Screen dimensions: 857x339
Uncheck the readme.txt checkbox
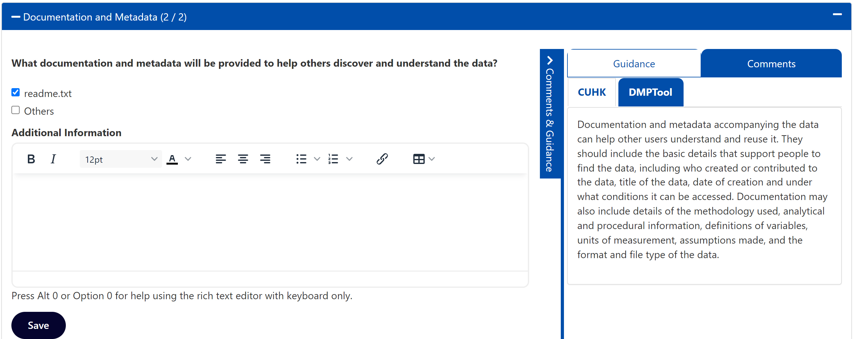coord(16,92)
